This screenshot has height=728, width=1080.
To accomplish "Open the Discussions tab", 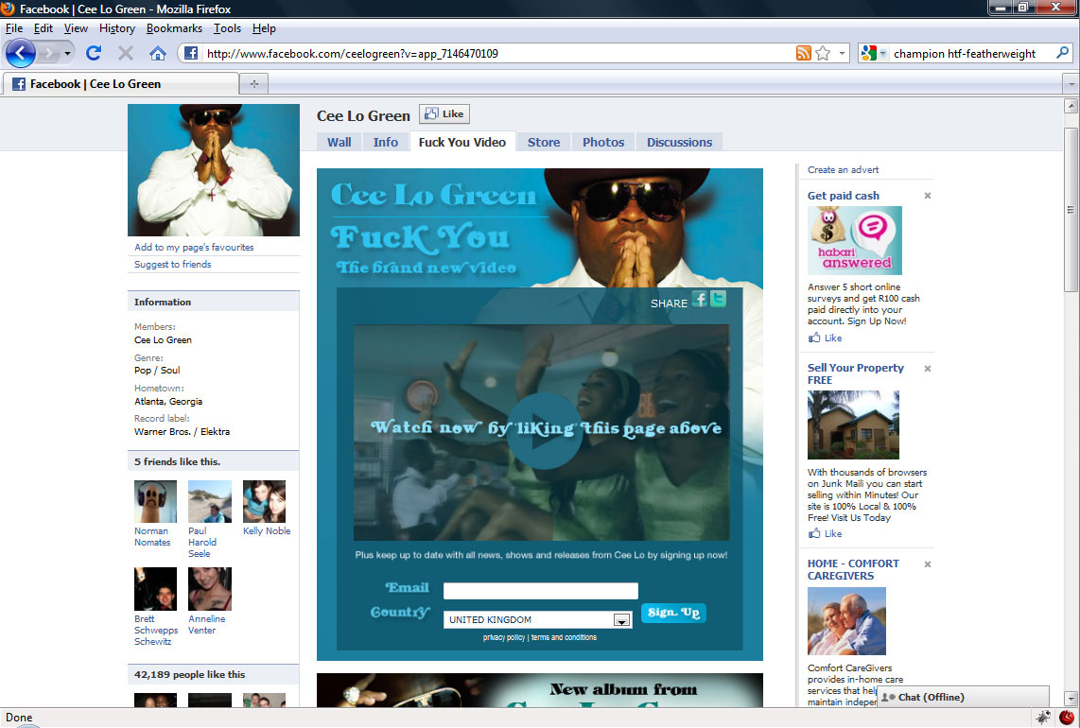I will click(x=679, y=142).
